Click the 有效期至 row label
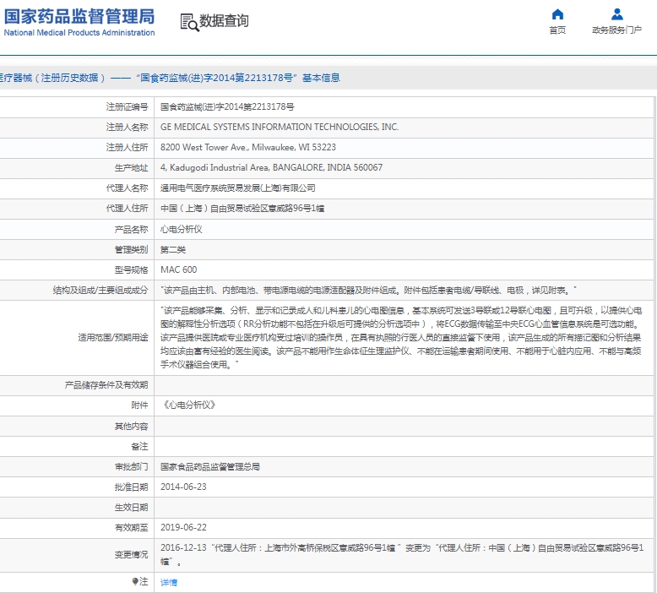Screen dimensions: 657x593 [131, 528]
